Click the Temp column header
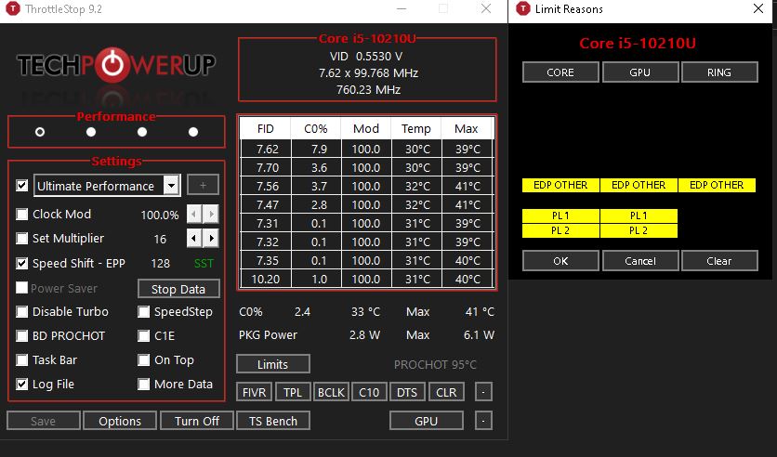Viewport: 777px width, 457px height. point(416,129)
